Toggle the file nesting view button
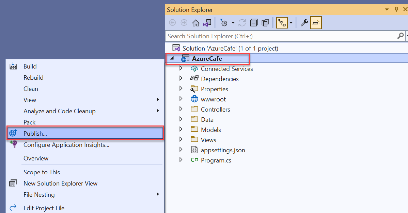Screen dimensions: 408x213 (x=282, y=23)
